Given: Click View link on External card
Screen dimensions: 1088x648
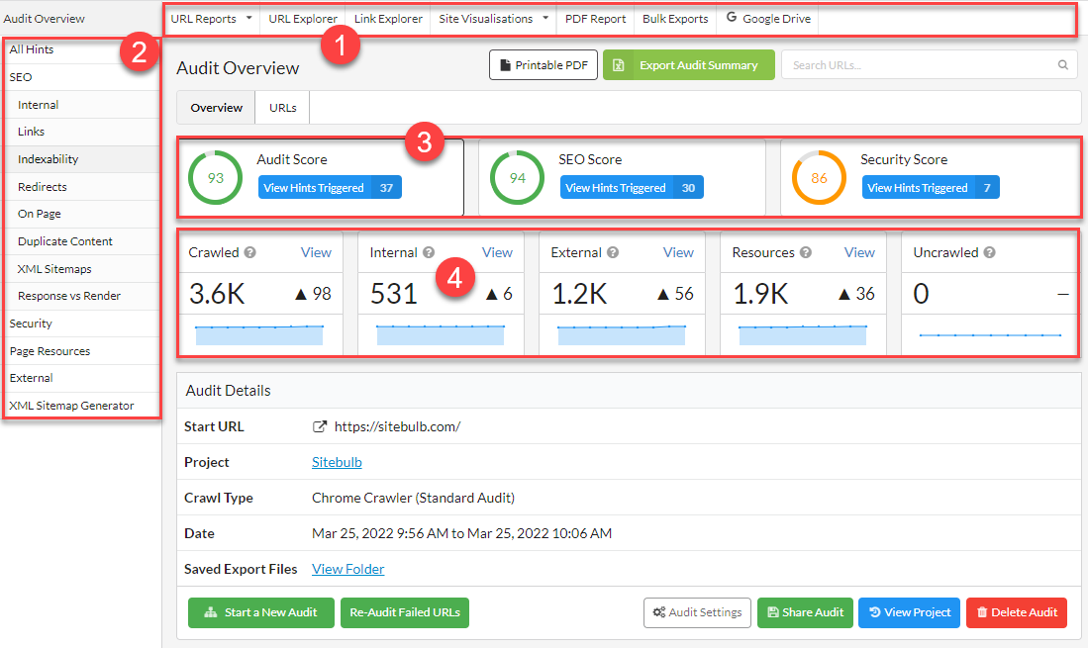Looking at the screenshot, I should coord(678,253).
